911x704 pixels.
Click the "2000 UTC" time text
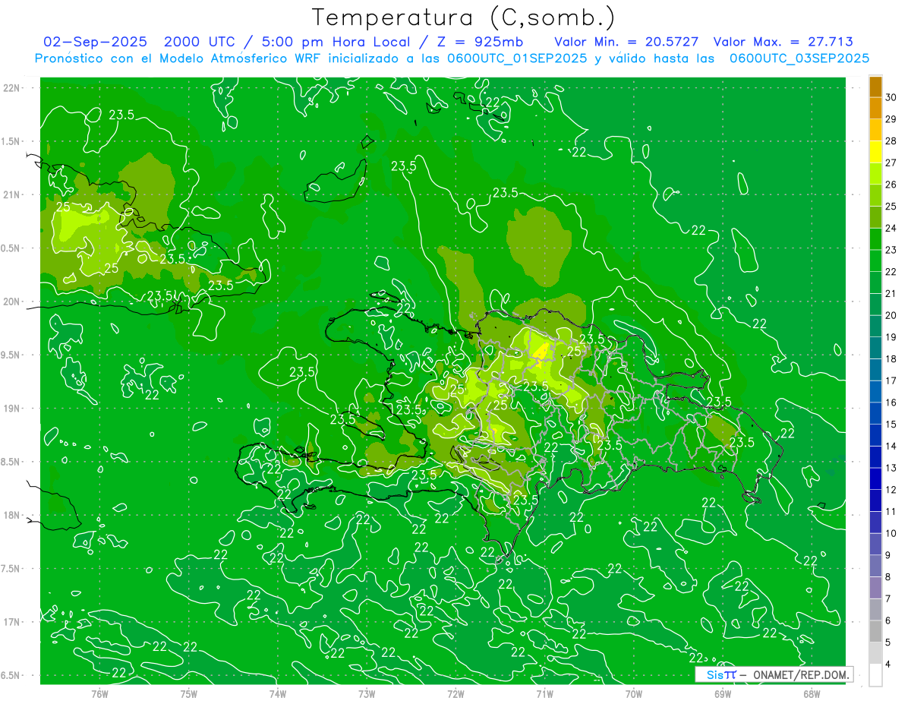(x=199, y=42)
